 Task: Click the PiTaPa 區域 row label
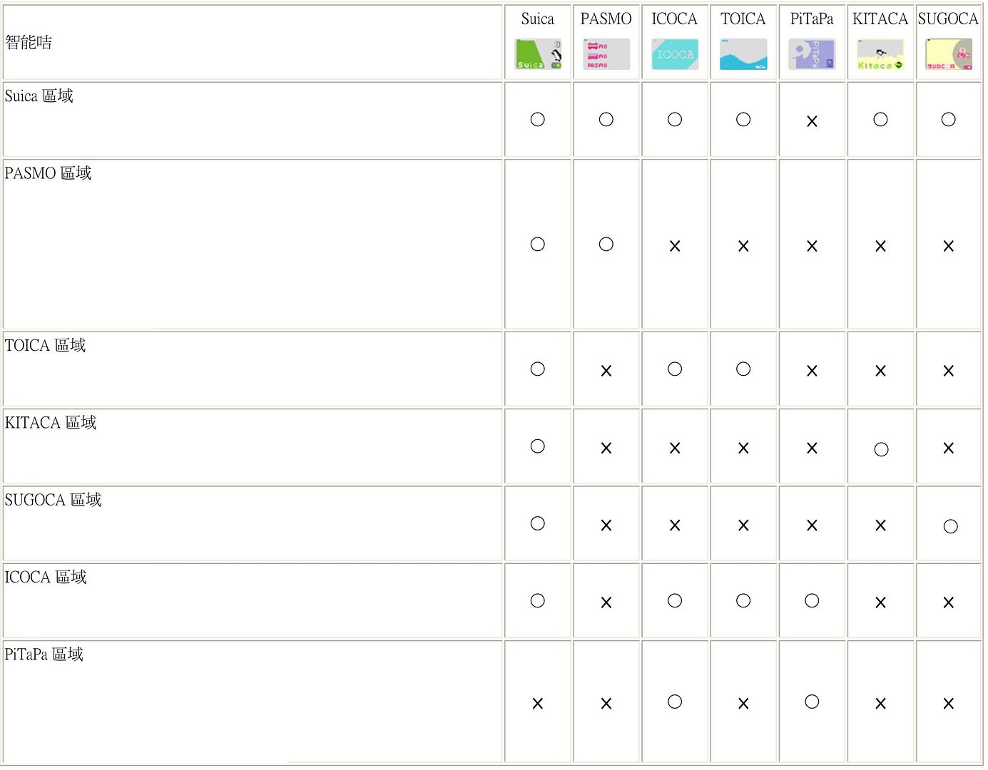click(44, 654)
